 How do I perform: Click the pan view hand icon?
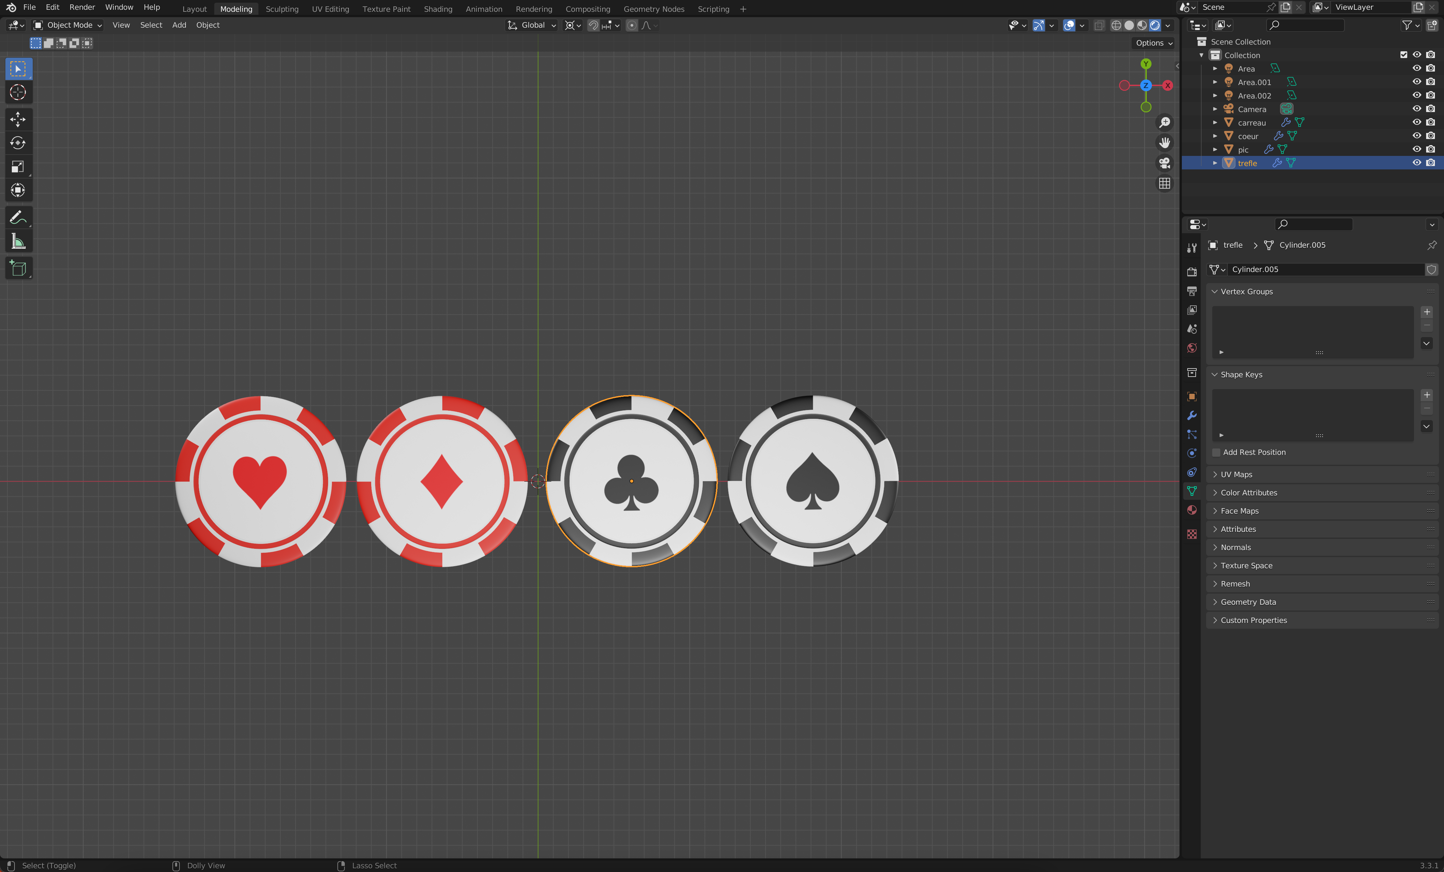[x=1164, y=142]
